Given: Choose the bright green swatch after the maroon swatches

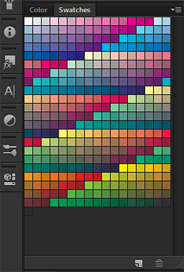Looking at the screenshot, I should point(54,203).
